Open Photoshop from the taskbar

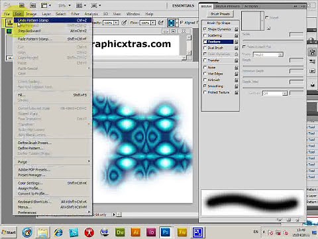click(x=166, y=232)
